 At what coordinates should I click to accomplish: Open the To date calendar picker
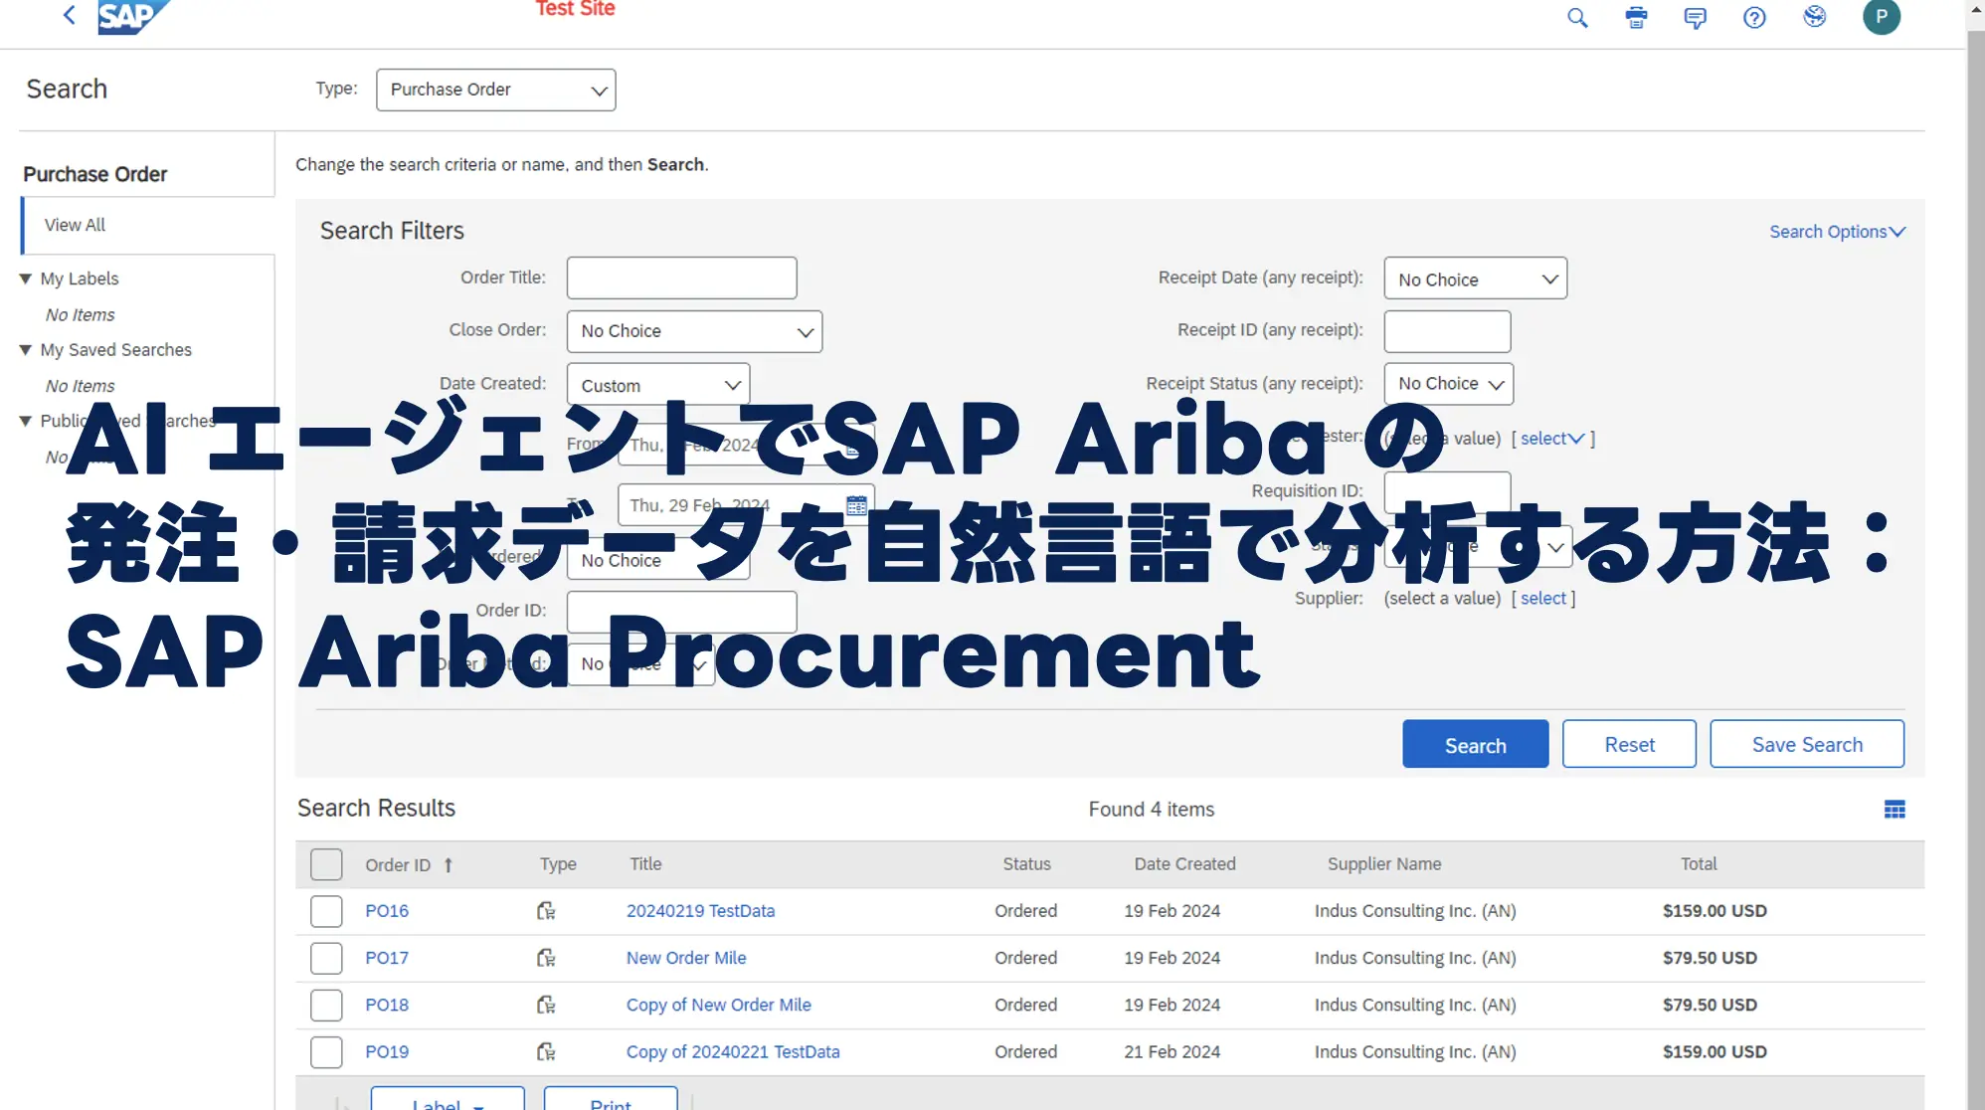(x=856, y=505)
